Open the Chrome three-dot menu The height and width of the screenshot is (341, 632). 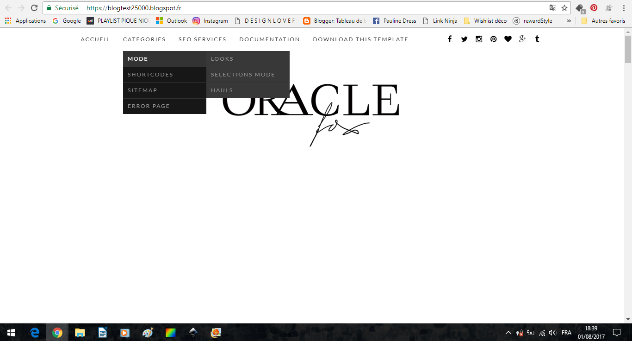[624, 8]
